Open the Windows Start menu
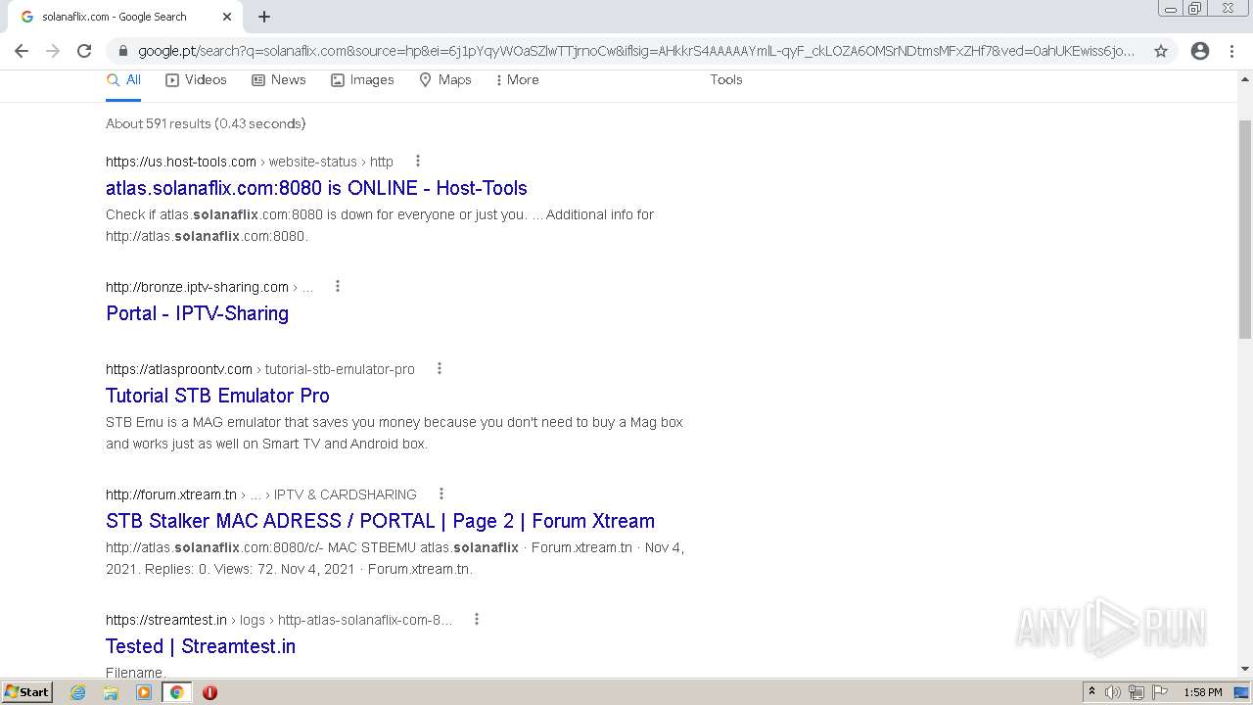 coord(26,692)
